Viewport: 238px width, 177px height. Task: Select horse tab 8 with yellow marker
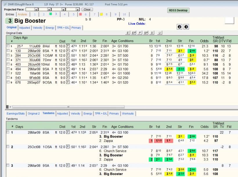(105, 14)
